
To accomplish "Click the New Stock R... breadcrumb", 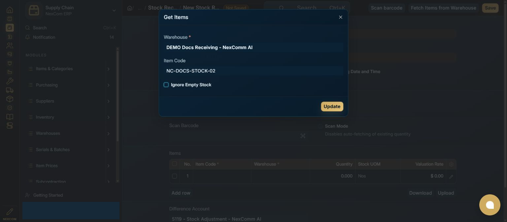I will 201,8.
